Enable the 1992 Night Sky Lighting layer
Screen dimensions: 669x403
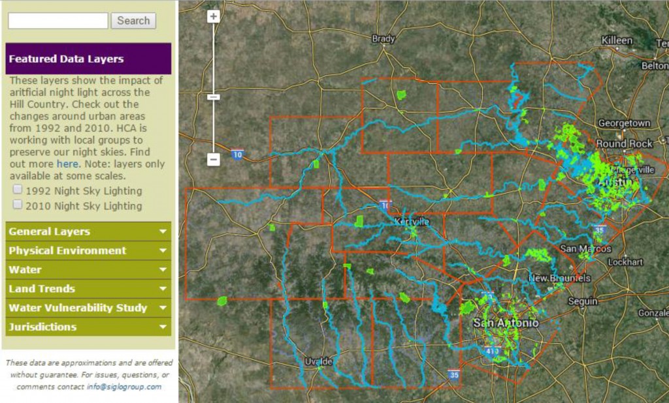18,191
